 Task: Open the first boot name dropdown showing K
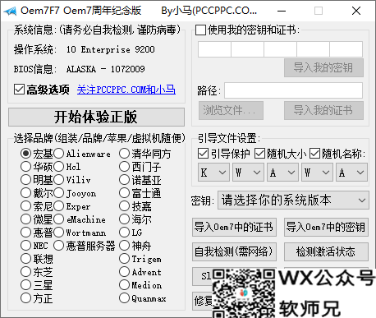pos(213,173)
